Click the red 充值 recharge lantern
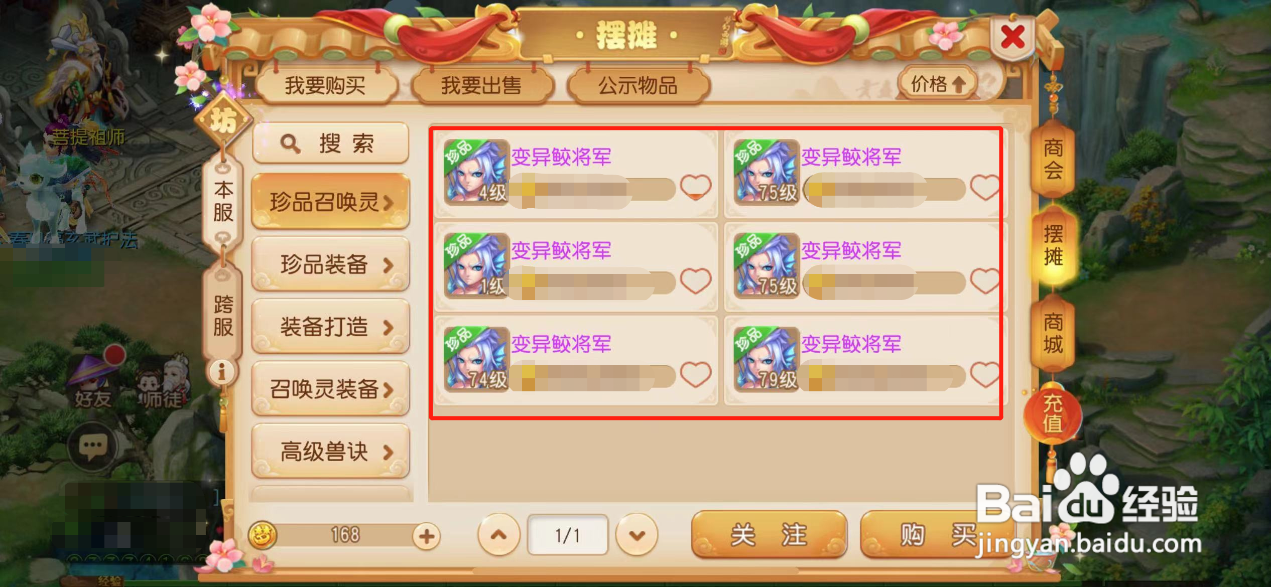This screenshot has height=587, width=1271. pos(1052,413)
